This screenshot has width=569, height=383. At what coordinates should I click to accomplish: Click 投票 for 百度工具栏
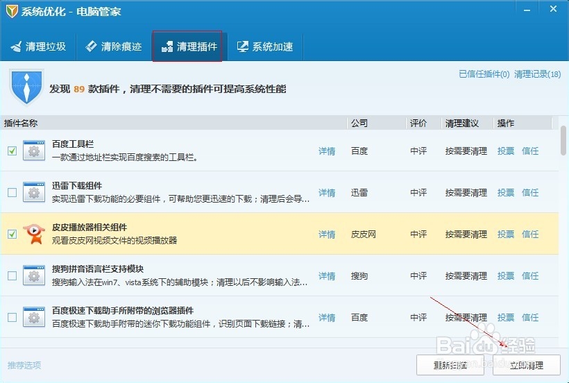[x=505, y=151]
